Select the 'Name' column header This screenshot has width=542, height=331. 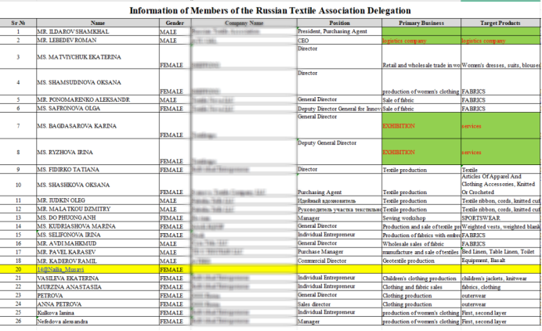click(x=97, y=23)
